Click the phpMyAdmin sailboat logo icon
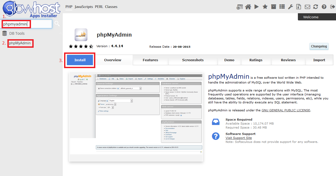 pos(81,35)
